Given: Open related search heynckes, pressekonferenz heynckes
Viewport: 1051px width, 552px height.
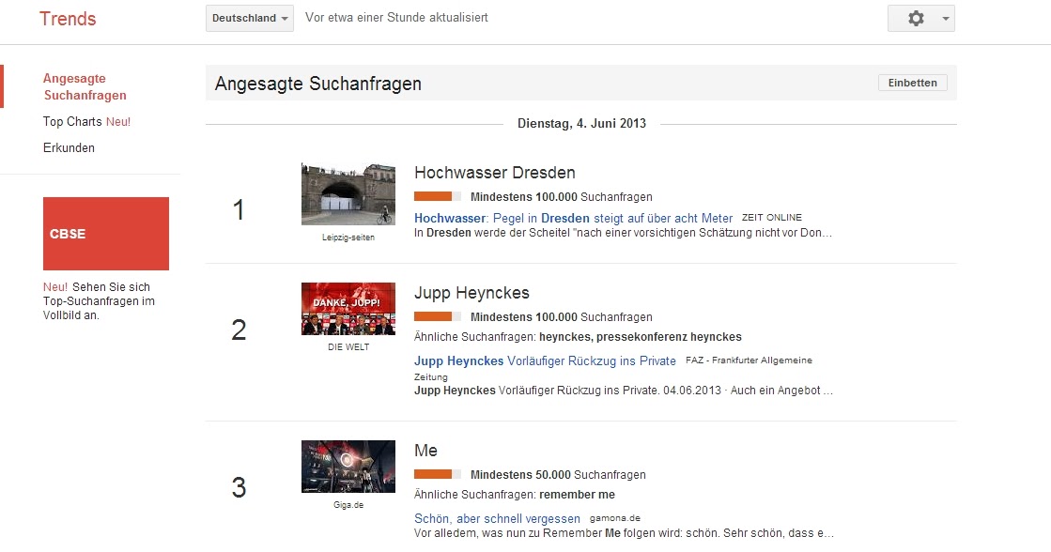Looking at the screenshot, I should [641, 336].
